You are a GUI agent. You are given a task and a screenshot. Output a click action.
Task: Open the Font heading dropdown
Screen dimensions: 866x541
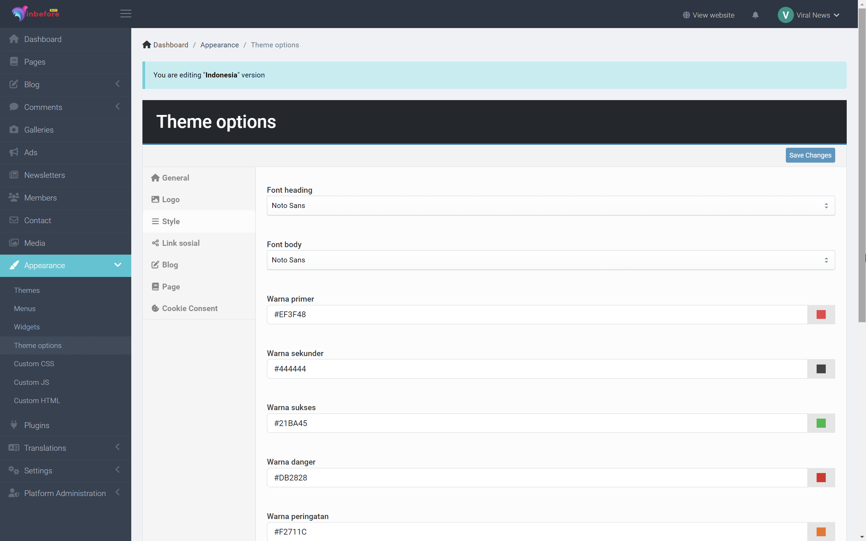[551, 205]
